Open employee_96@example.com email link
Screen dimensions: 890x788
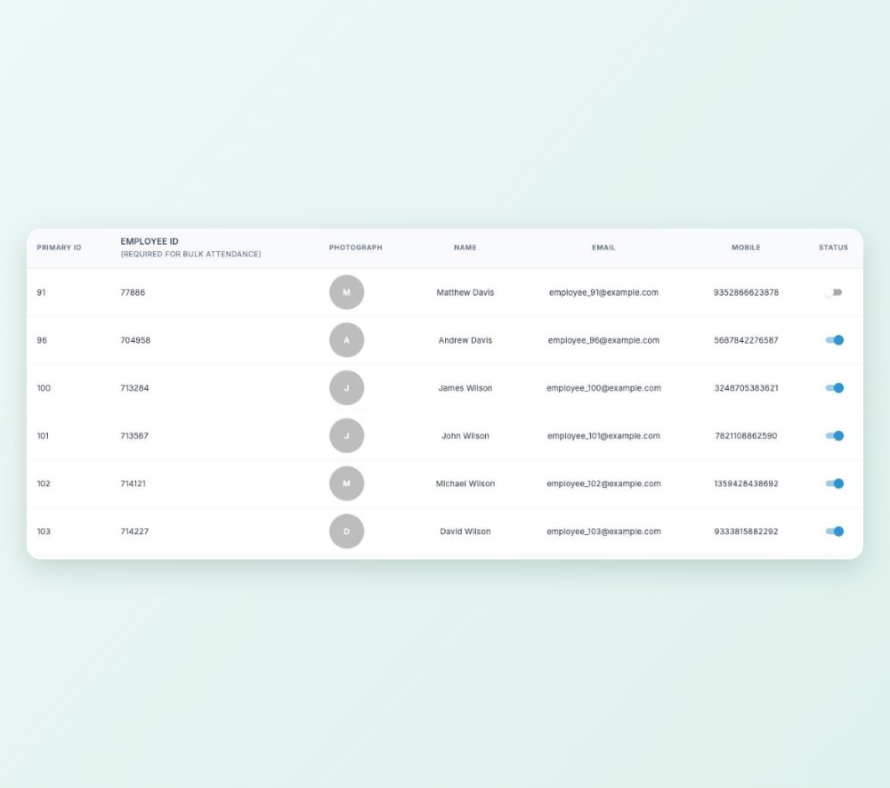point(603,340)
